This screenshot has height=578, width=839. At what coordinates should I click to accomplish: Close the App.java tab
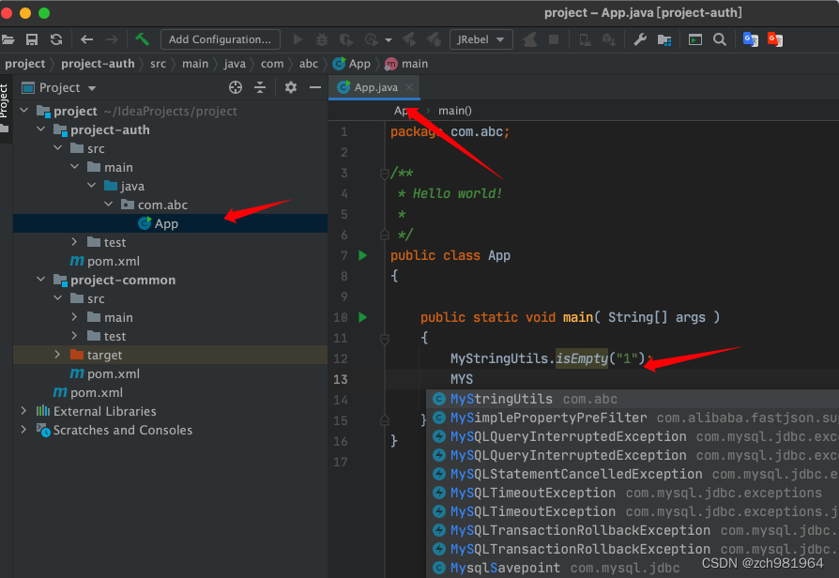pyautogui.click(x=409, y=87)
